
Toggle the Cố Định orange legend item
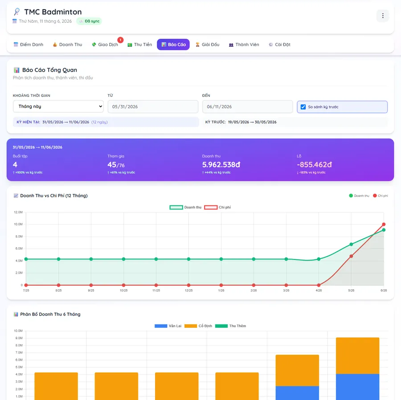pyautogui.click(x=198, y=326)
